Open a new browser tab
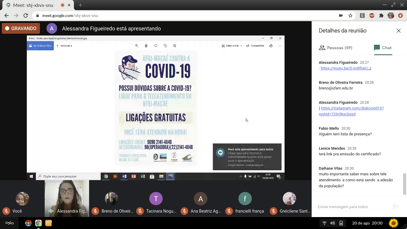This screenshot has width=407, height=229. (80, 5)
